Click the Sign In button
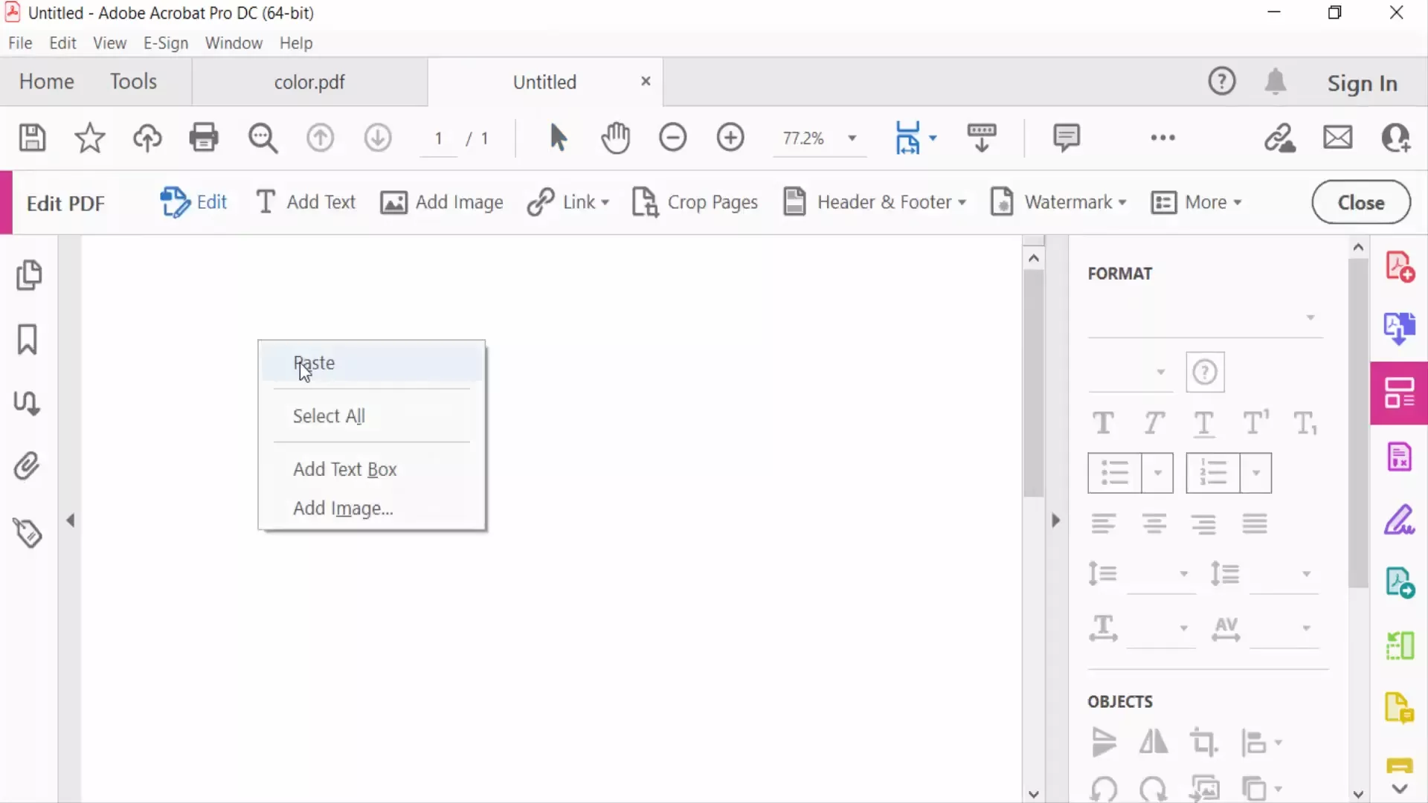The width and height of the screenshot is (1428, 803). click(1363, 81)
